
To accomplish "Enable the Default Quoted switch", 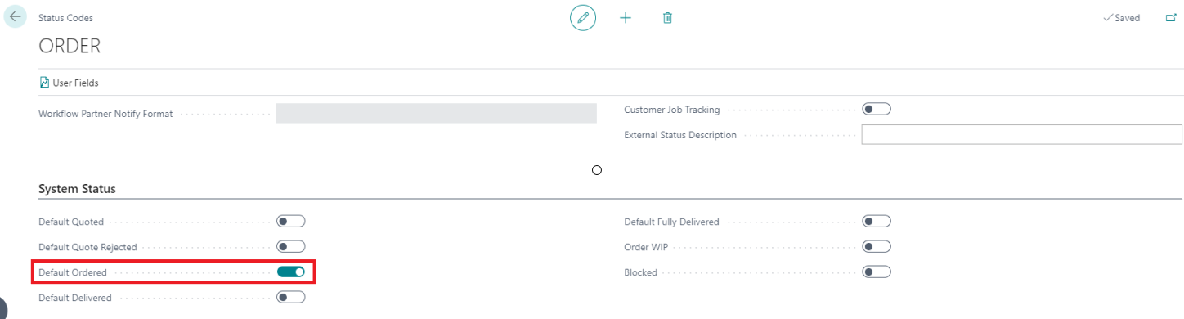I will click(291, 222).
